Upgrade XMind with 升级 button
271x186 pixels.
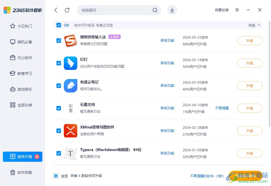pyautogui.click(x=250, y=131)
